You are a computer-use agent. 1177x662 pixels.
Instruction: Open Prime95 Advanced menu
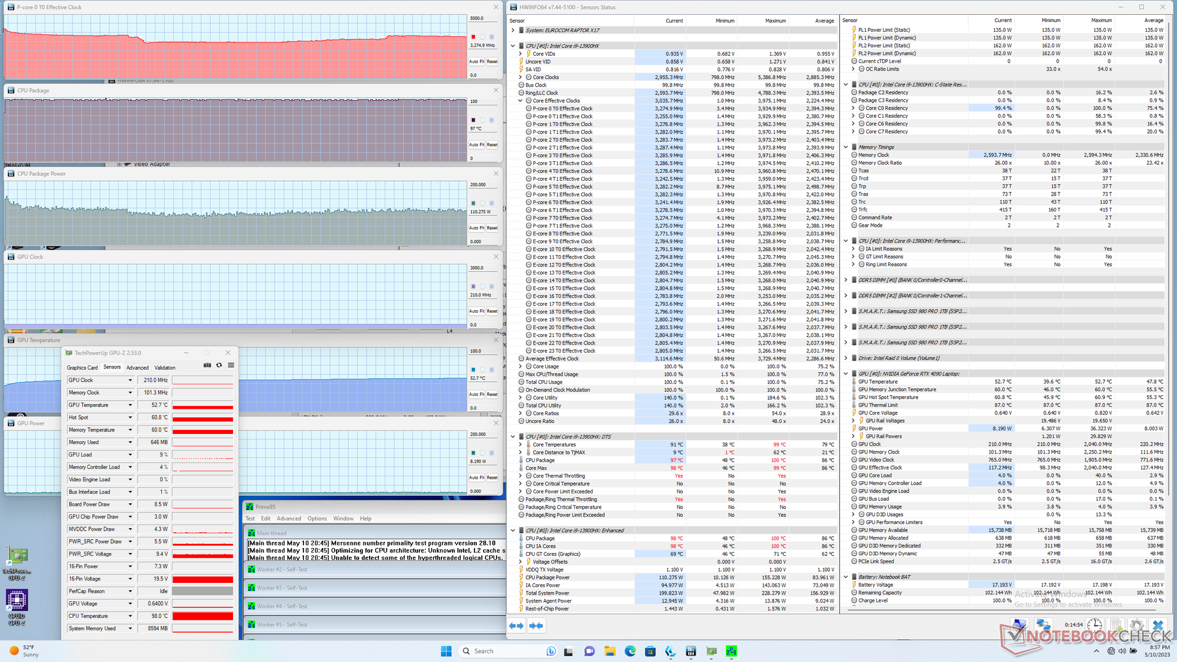(289, 519)
